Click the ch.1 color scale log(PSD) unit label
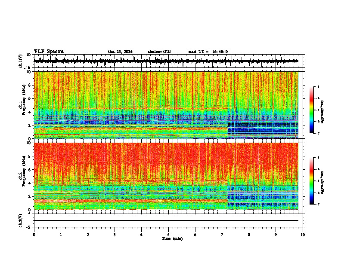Image resolution: width=341 pixels, height=263 pixels. pyautogui.click(x=322, y=112)
